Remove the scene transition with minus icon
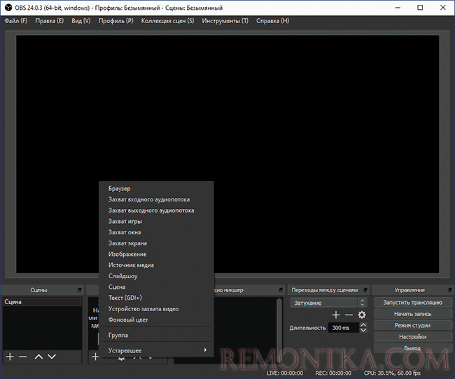This screenshot has height=379, width=455. pyautogui.click(x=349, y=315)
